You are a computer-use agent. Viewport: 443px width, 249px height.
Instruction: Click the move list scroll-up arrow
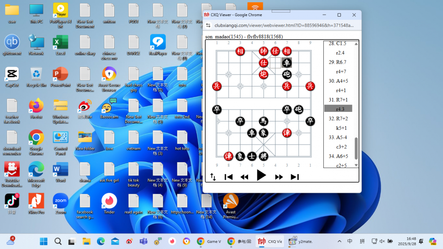pos(356,44)
